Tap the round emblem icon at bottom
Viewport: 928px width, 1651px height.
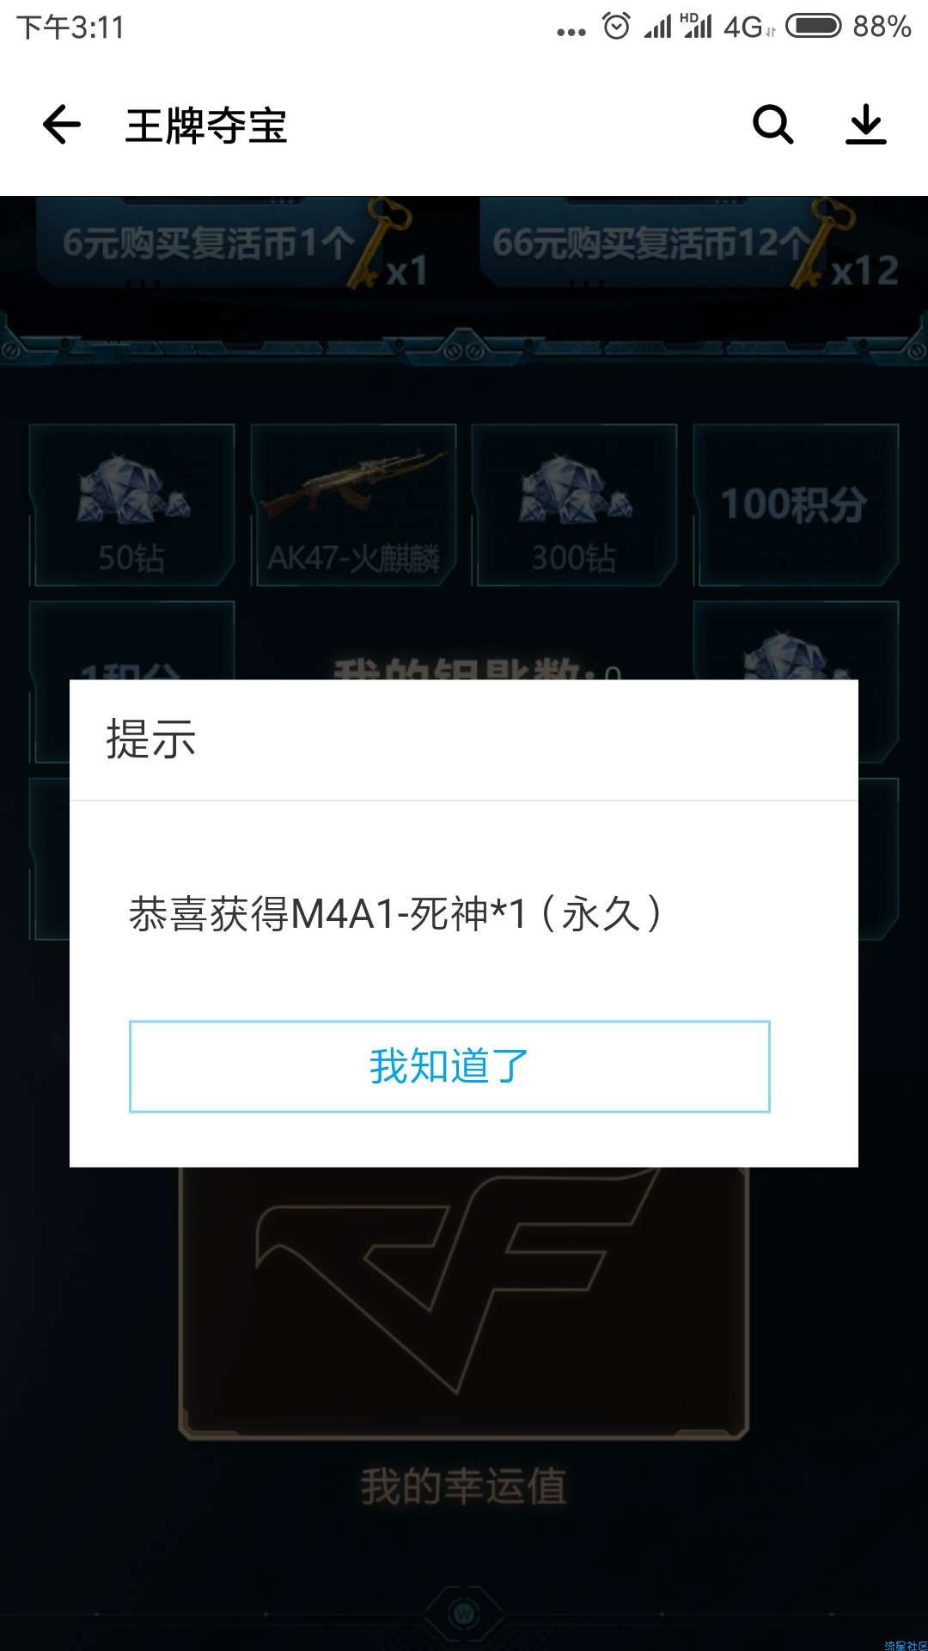point(464,1614)
